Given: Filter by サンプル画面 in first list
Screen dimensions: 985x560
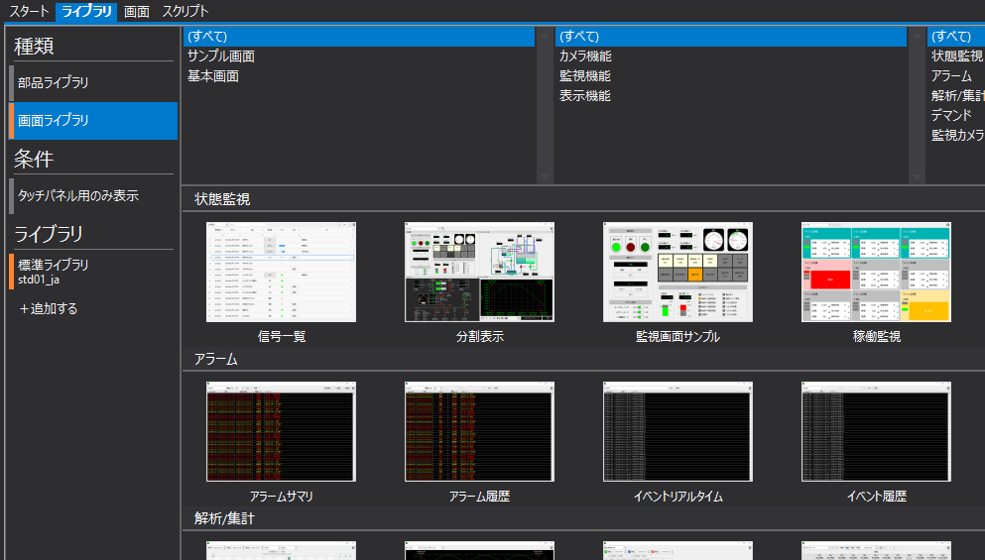Looking at the screenshot, I should (x=221, y=56).
